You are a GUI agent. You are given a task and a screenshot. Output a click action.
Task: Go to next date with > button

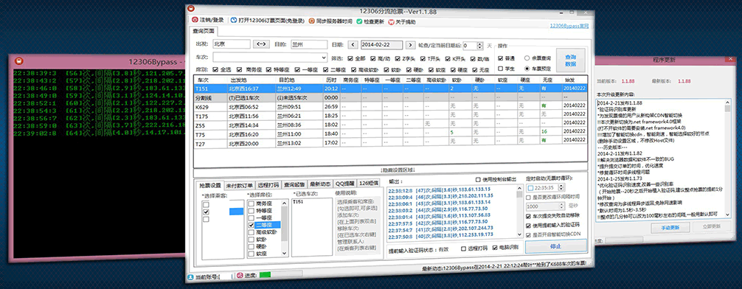click(411, 44)
